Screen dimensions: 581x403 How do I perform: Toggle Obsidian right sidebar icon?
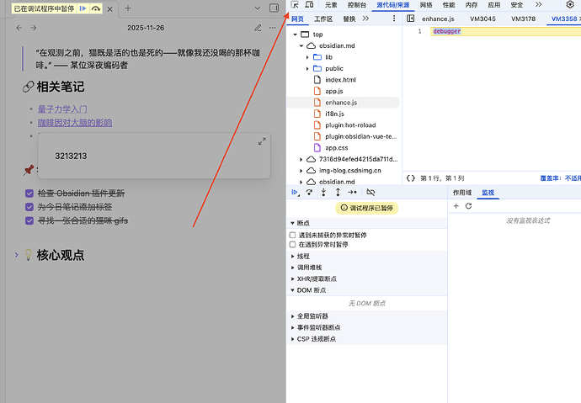tap(274, 8)
